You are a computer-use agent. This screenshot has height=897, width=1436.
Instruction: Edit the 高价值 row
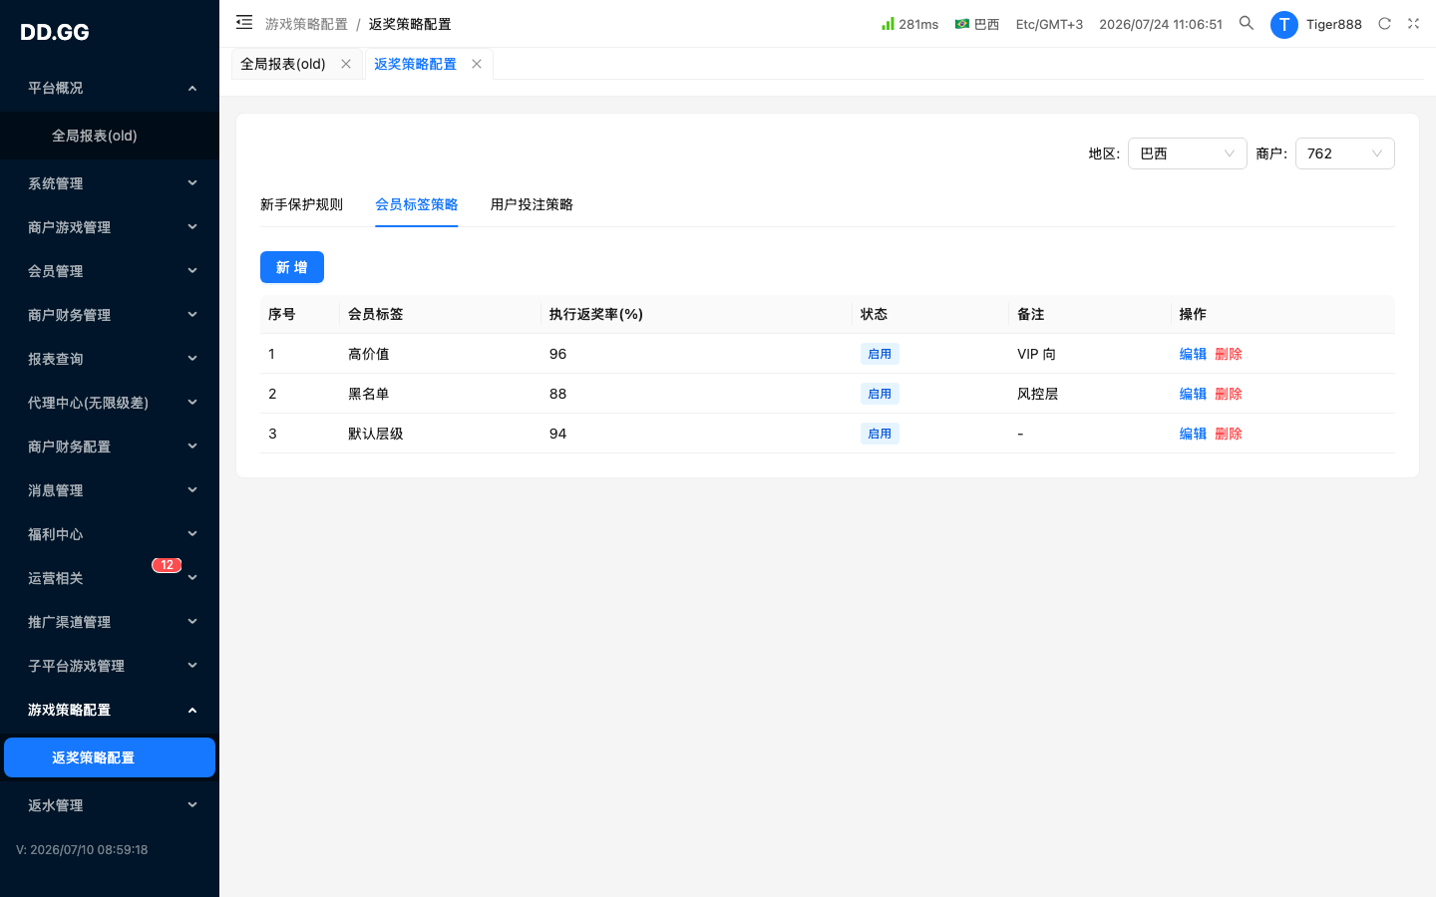1193,354
